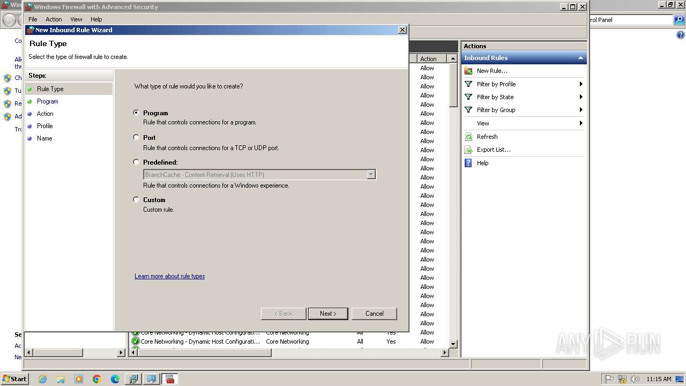The height and width of the screenshot is (386, 686).
Task: Click the Filter by Profile funnel icon
Action: pyautogui.click(x=468, y=84)
